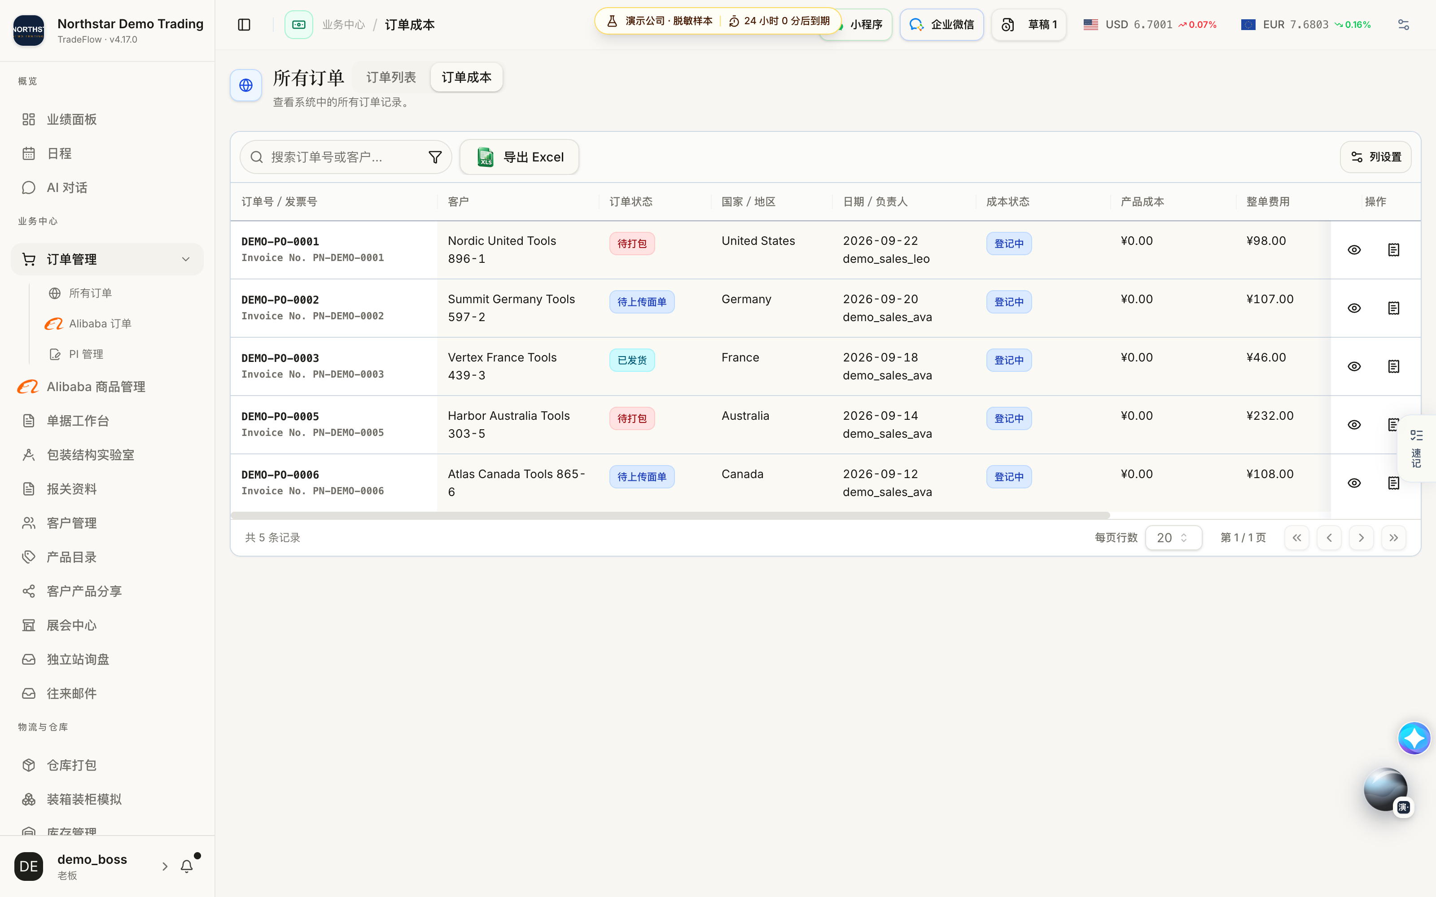View details eye icon for DEMO-PO-0006
The width and height of the screenshot is (1436, 897).
[1354, 483]
